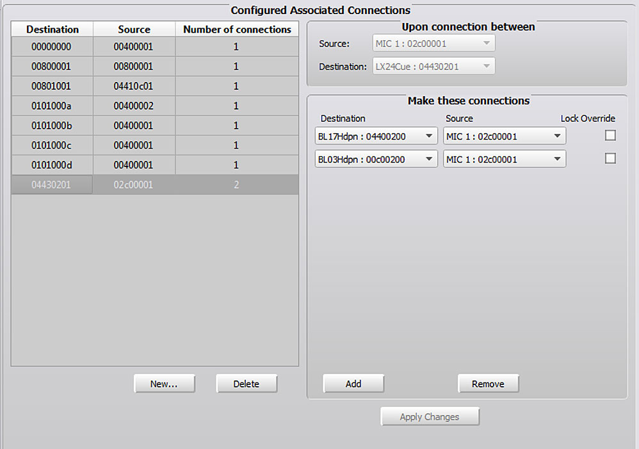Click the New... button
Image resolution: width=639 pixels, height=449 pixels.
(x=164, y=384)
